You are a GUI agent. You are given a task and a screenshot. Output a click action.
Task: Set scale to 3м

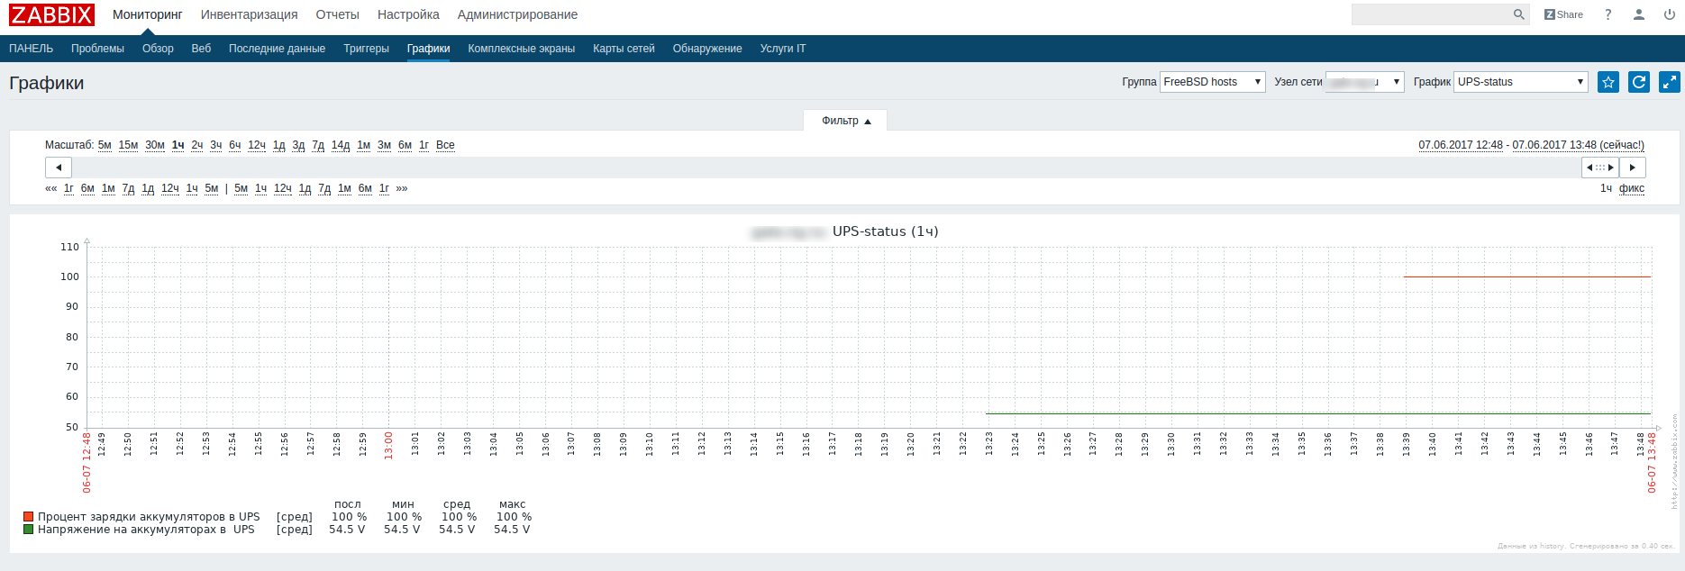coord(384,145)
